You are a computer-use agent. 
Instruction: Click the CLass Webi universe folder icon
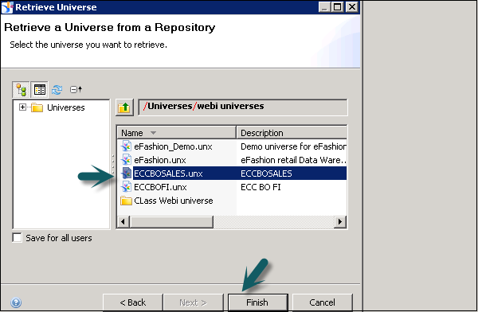pyautogui.click(x=126, y=201)
